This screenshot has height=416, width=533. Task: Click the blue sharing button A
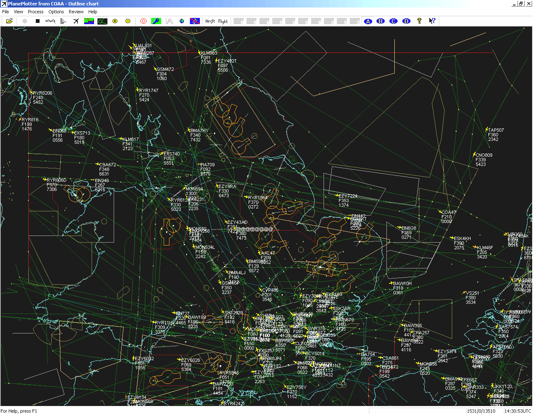[368, 21]
